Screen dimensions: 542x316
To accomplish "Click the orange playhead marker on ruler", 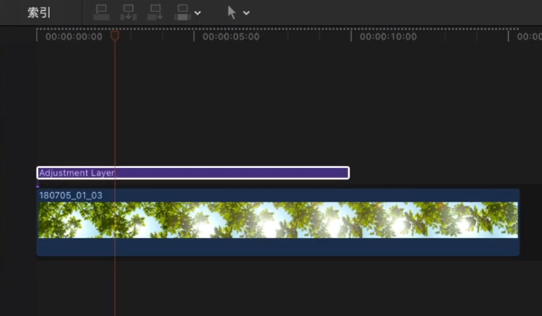I will (114, 36).
